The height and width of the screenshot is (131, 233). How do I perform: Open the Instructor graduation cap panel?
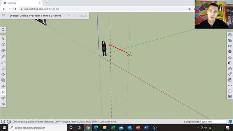230,46
